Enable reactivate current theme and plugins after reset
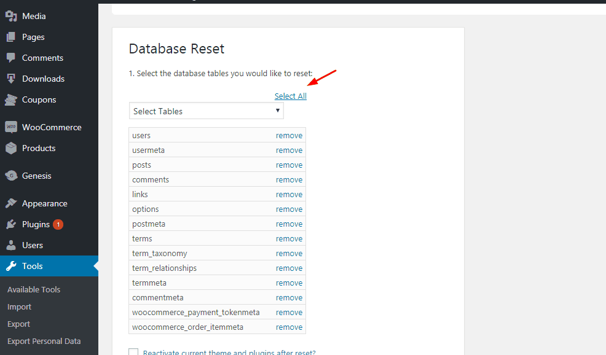This screenshot has height=355, width=606. [x=133, y=352]
